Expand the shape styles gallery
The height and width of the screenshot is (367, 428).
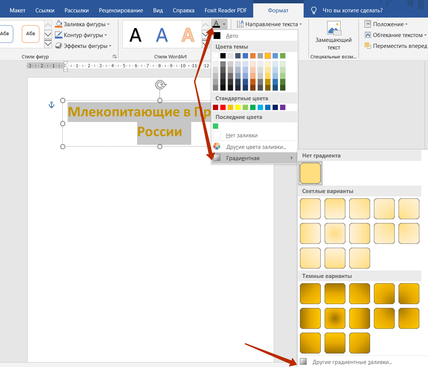click(48, 44)
